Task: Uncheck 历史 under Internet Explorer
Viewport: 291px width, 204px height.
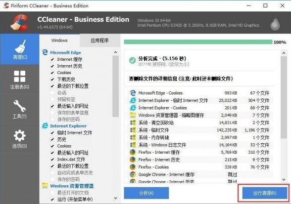Action: (x=52, y=139)
